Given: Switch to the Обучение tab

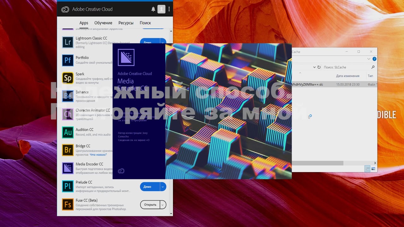Looking at the screenshot, I should point(103,23).
